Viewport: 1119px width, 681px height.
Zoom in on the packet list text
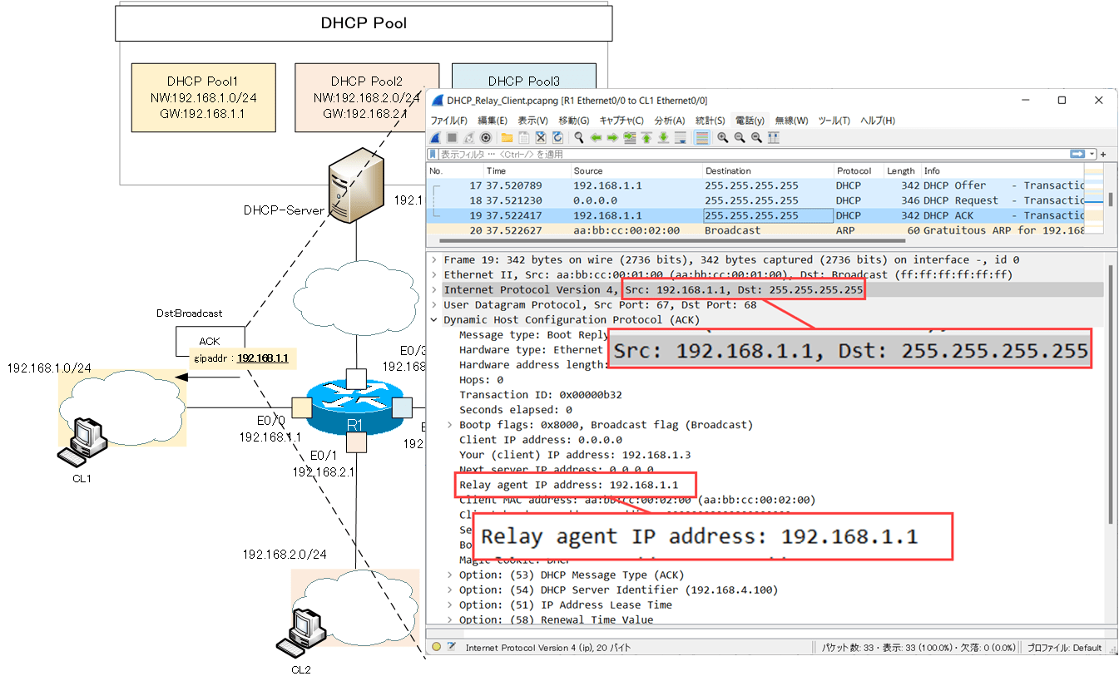point(723,138)
